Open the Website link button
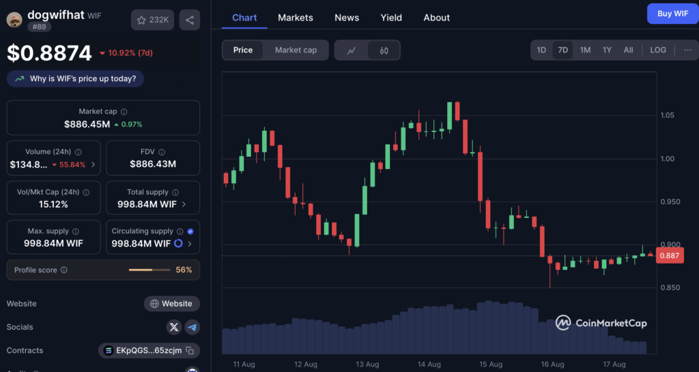The width and height of the screenshot is (699, 372). (x=171, y=304)
